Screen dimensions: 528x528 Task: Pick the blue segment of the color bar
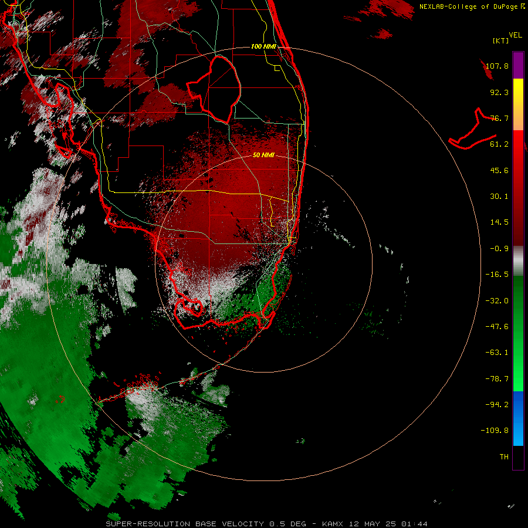(518, 418)
